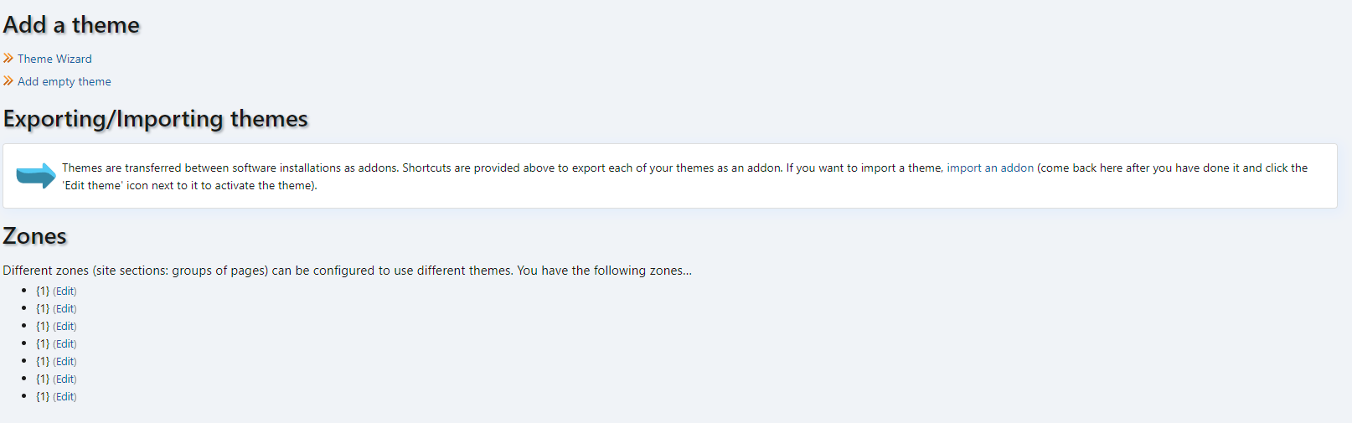This screenshot has height=423, width=1352.
Task: Click the orange chevron icon beside Add empty theme
Action: (x=8, y=81)
